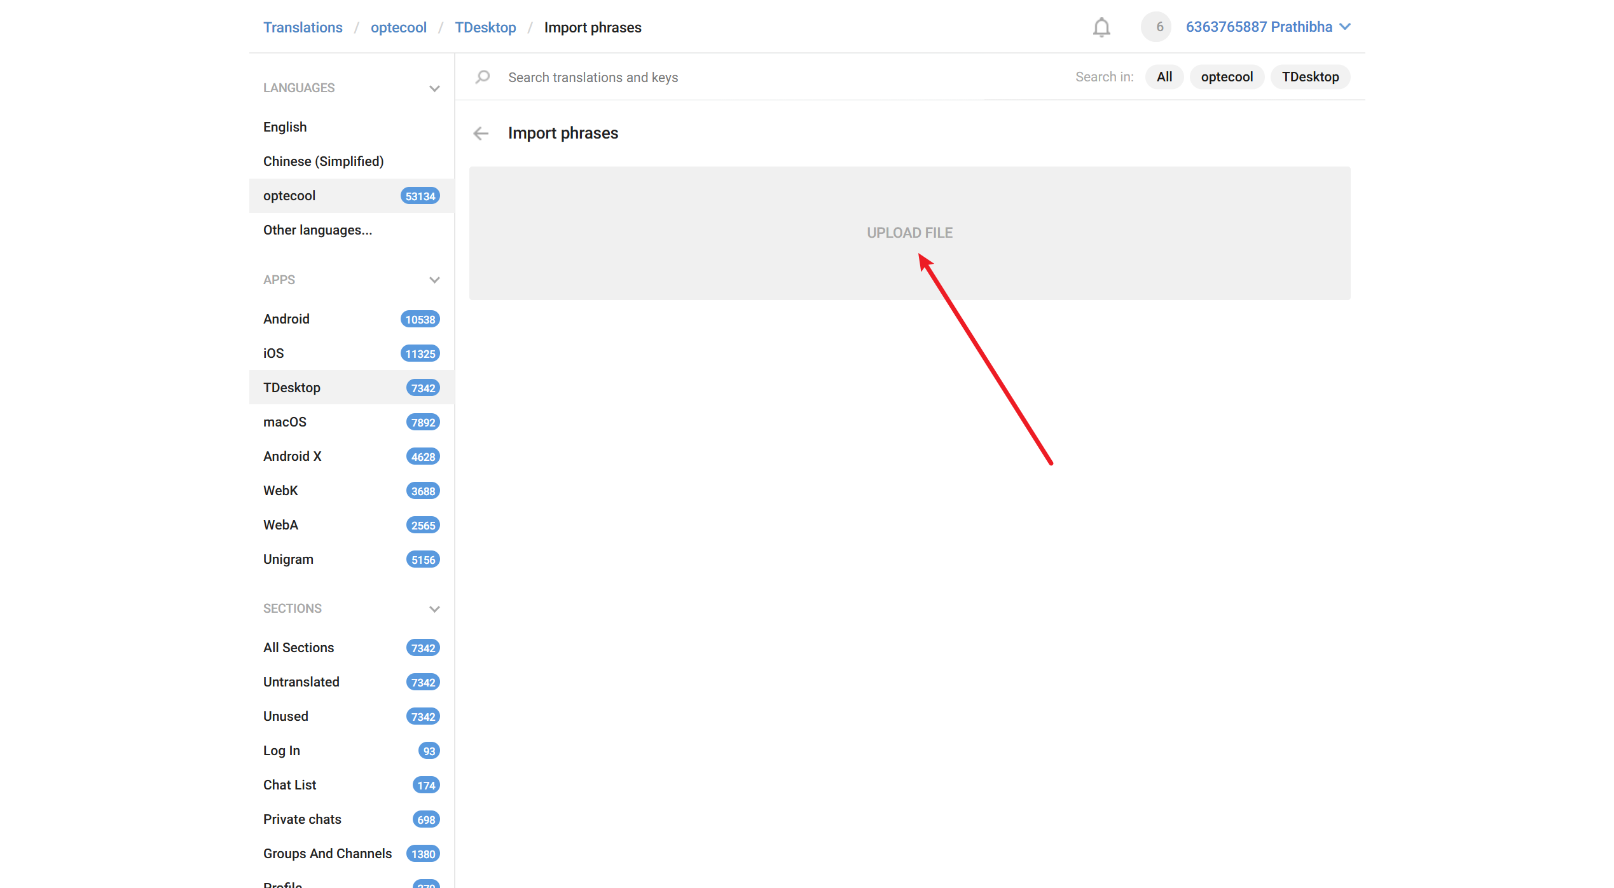Click the back arrow beside Import phrases
Viewport: 1614px width, 888px height.
481,133
